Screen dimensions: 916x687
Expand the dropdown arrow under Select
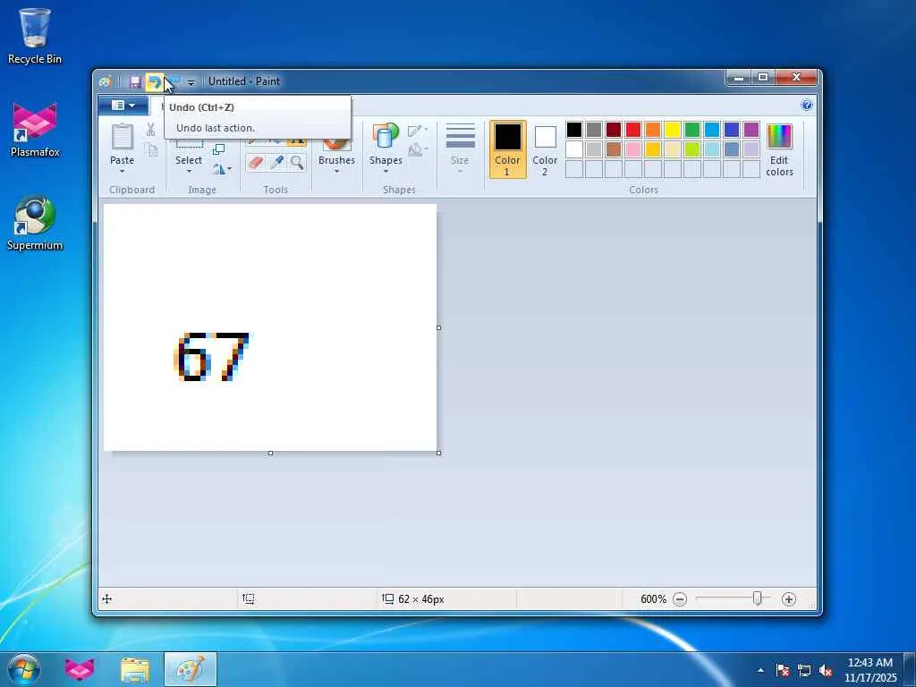pos(190,171)
